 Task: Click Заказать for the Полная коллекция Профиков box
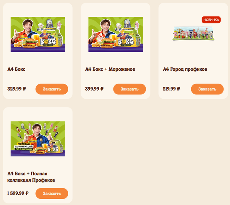click(x=52, y=193)
